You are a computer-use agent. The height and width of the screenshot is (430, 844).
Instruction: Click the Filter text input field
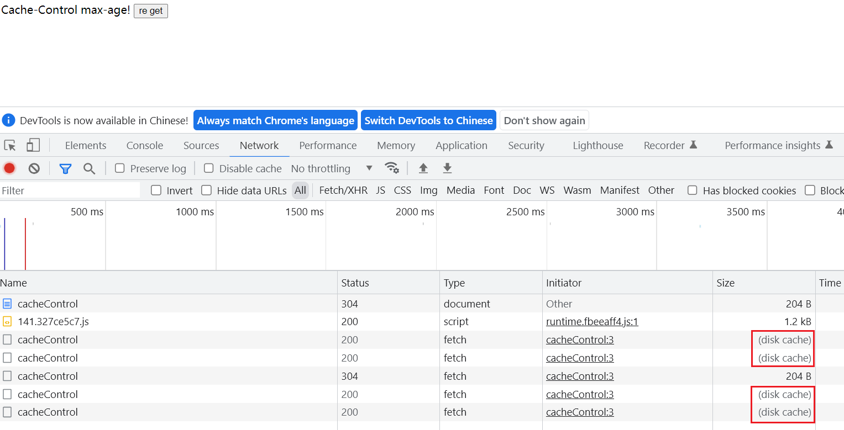(x=70, y=190)
